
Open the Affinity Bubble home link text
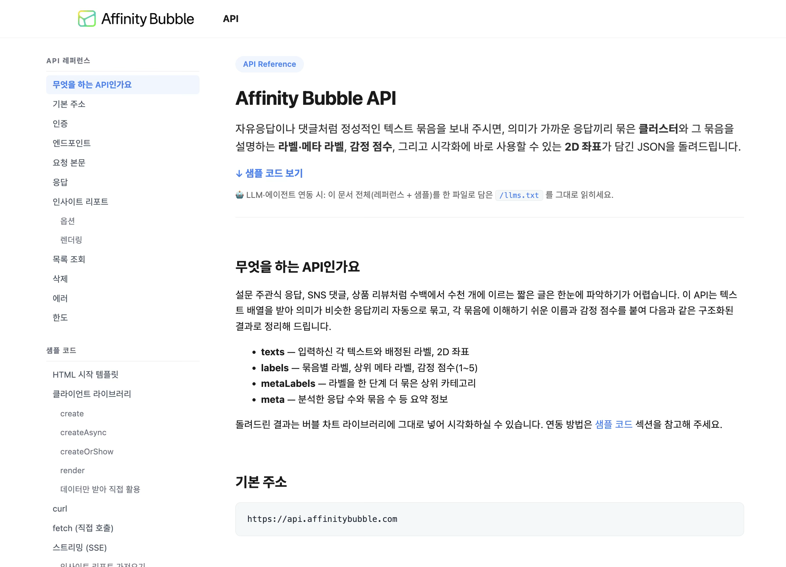(148, 19)
